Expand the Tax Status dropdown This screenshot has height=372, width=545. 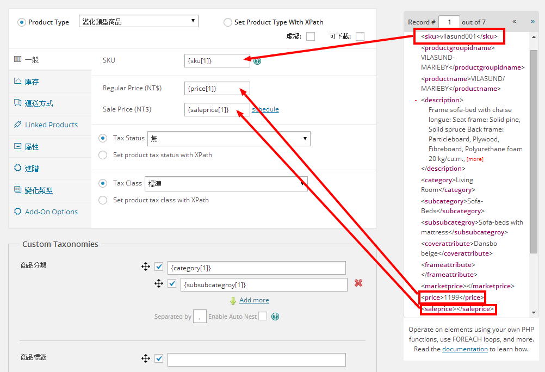228,139
